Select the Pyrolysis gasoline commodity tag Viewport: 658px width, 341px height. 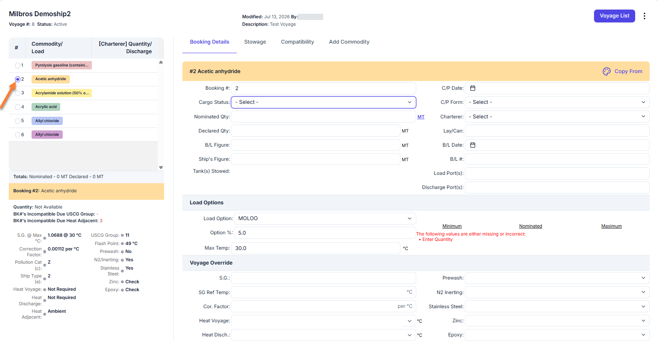click(x=61, y=65)
